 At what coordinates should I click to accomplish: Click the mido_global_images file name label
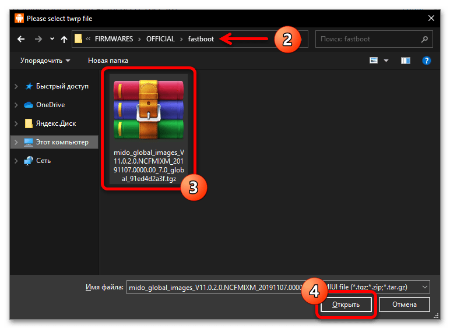pos(149,165)
